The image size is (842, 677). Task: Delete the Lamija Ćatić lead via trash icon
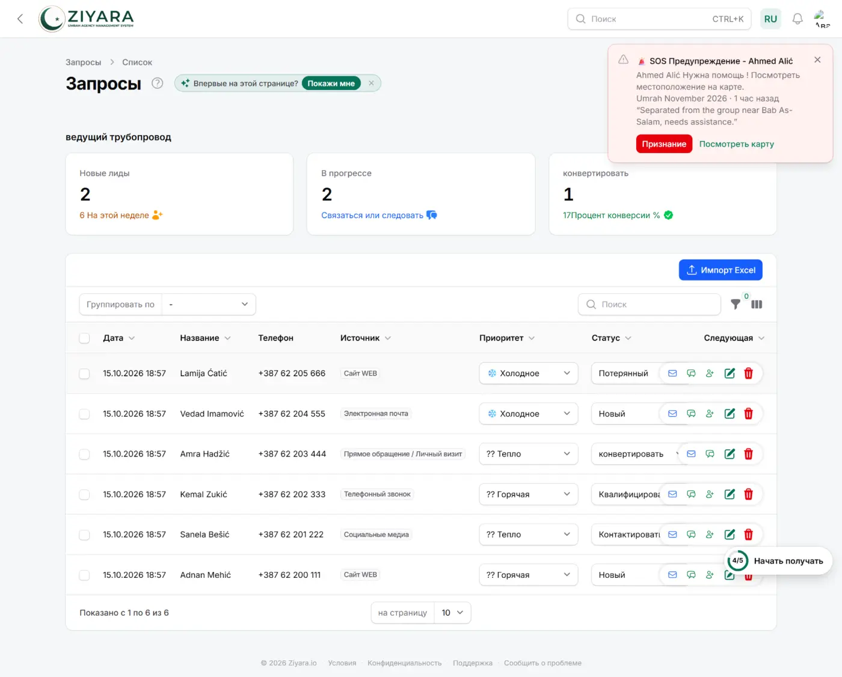click(748, 374)
